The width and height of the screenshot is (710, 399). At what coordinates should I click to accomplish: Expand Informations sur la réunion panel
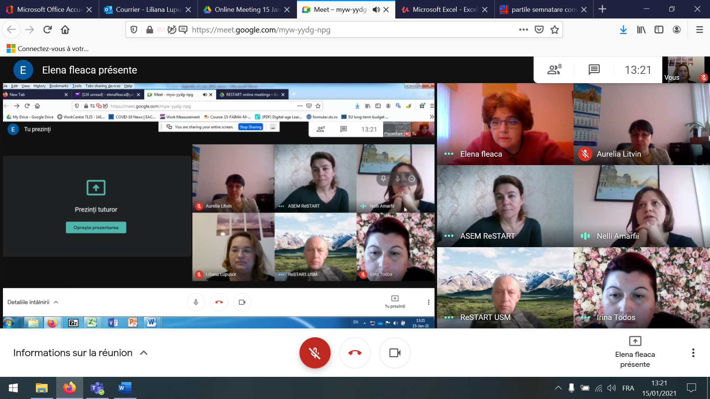(81, 353)
